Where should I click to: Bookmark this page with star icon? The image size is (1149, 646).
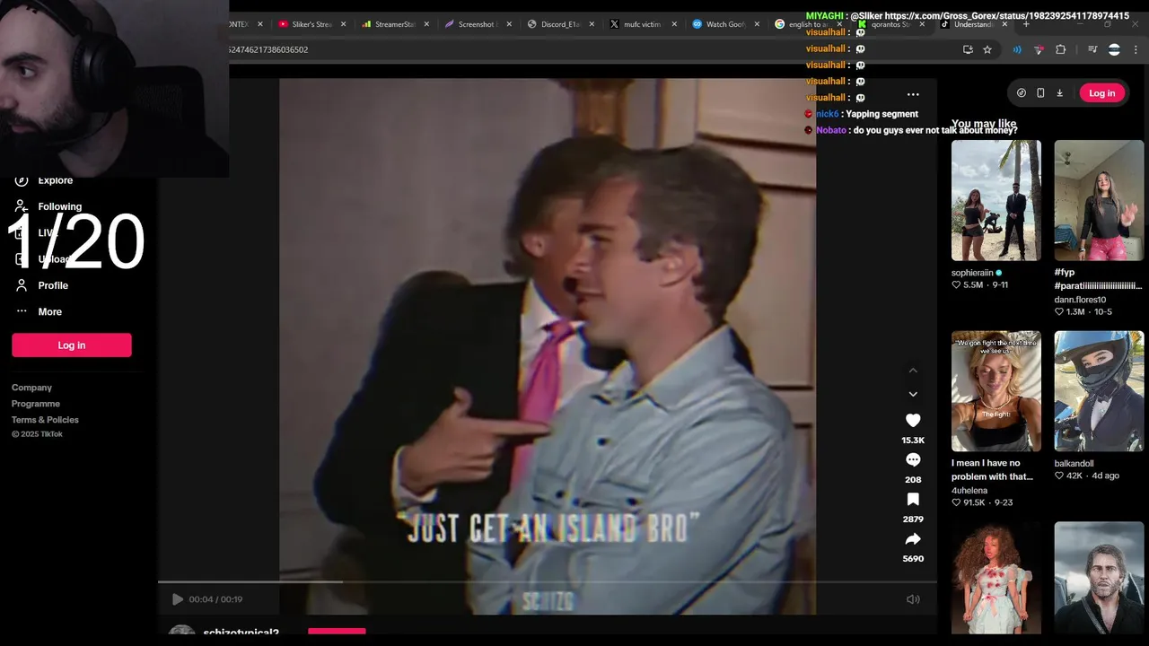click(987, 49)
